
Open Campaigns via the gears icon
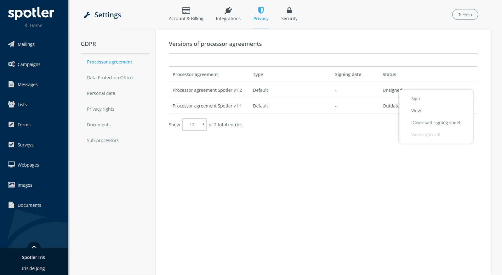pyautogui.click(x=11, y=64)
